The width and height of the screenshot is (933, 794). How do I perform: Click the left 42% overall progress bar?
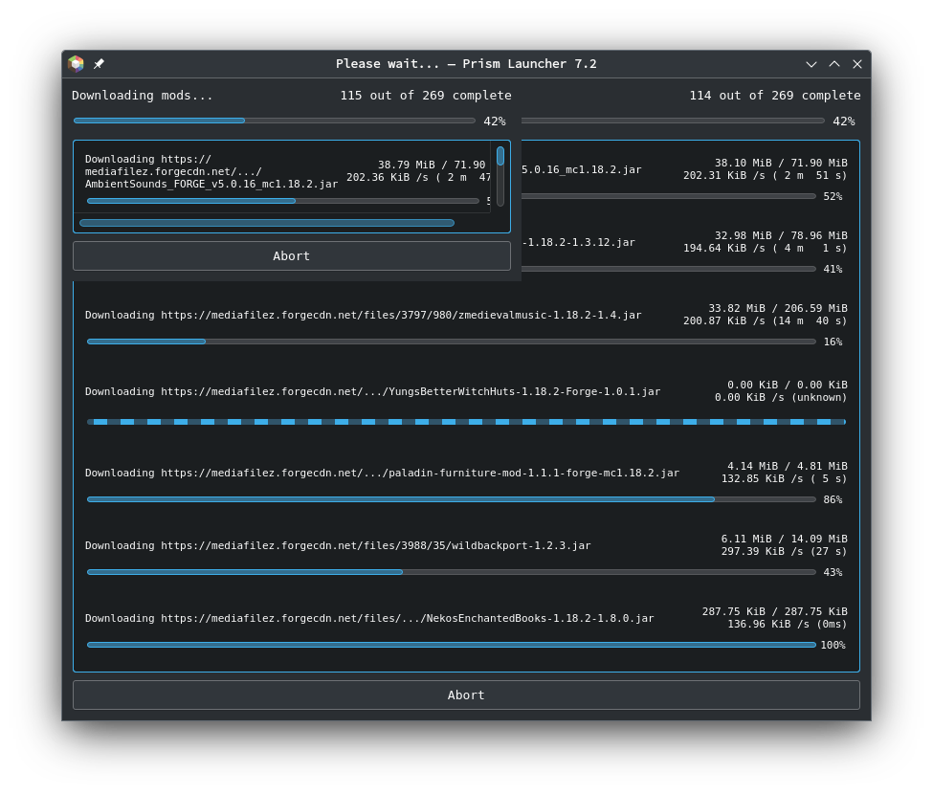click(275, 121)
